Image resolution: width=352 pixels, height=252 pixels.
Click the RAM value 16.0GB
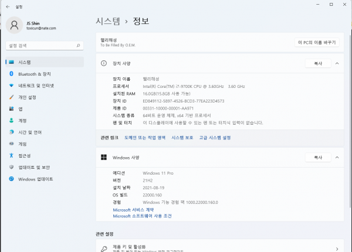click(167, 94)
